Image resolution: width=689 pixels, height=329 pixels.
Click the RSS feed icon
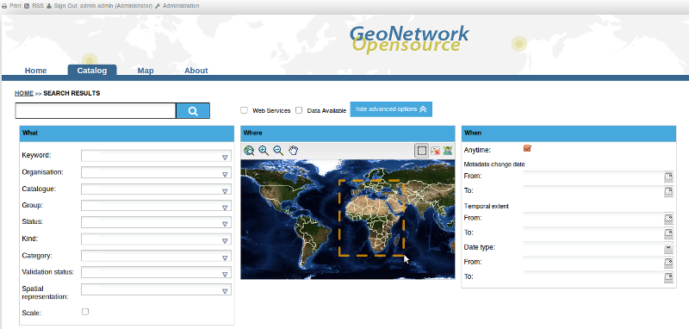pos(28,6)
